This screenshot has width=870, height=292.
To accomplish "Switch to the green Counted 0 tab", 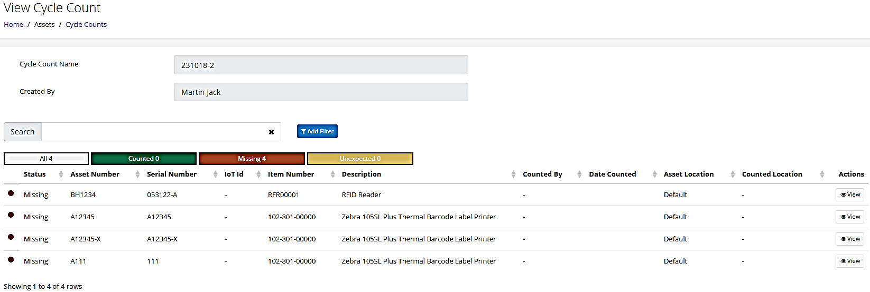I will point(144,159).
